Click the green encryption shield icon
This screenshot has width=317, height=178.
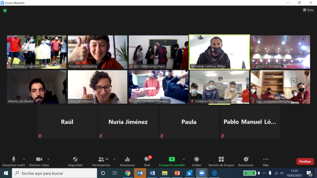(5, 10)
